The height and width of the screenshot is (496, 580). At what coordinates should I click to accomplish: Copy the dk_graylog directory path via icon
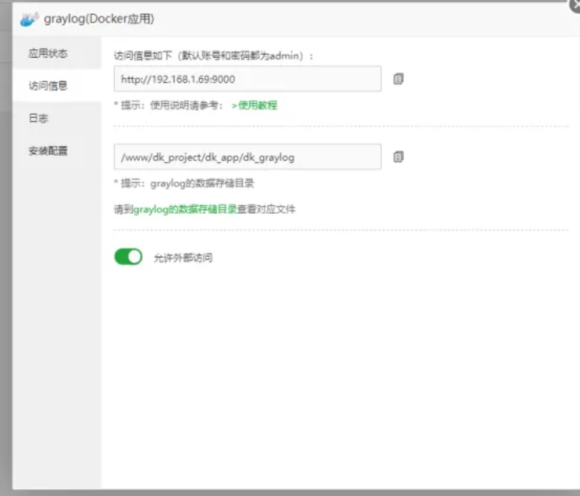click(x=398, y=157)
